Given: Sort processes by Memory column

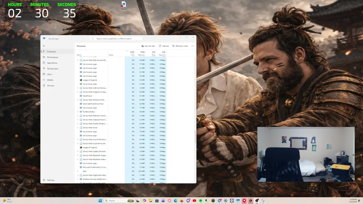Looking at the screenshot, I should coord(141,53).
